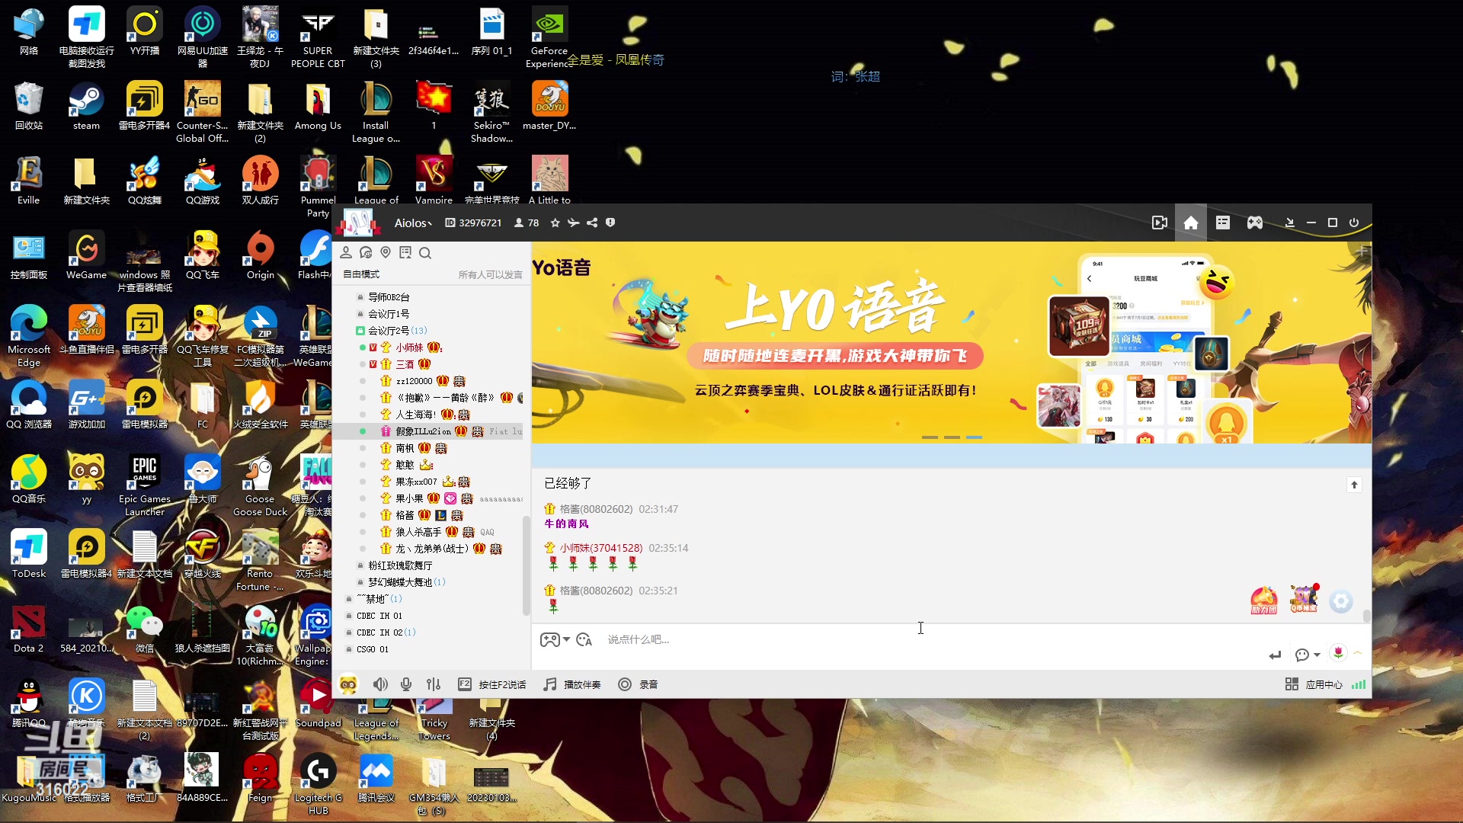Image resolution: width=1463 pixels, height=823 pixels.
Task: Open the Aiolos channel name dropdown
Action: click(413, 223)
